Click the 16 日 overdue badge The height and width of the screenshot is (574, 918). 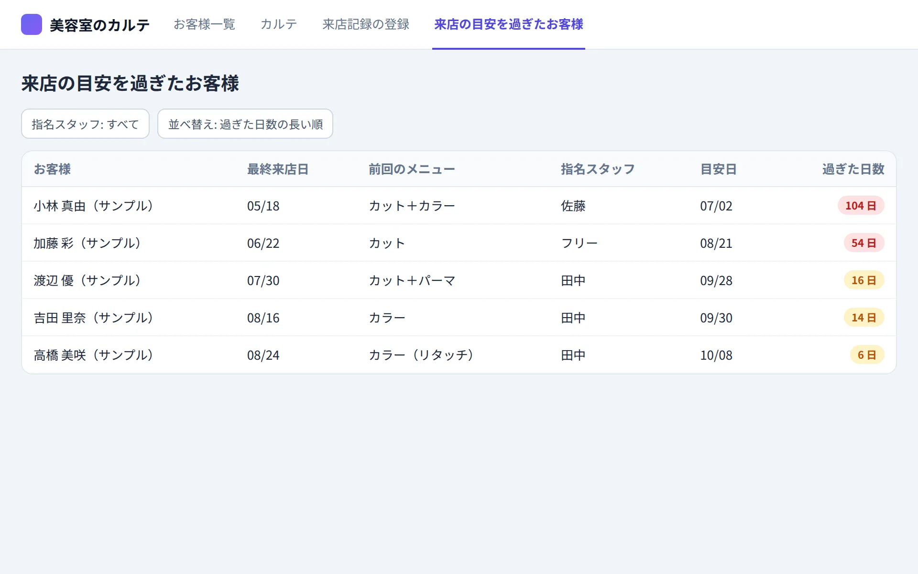coord(864,280)
